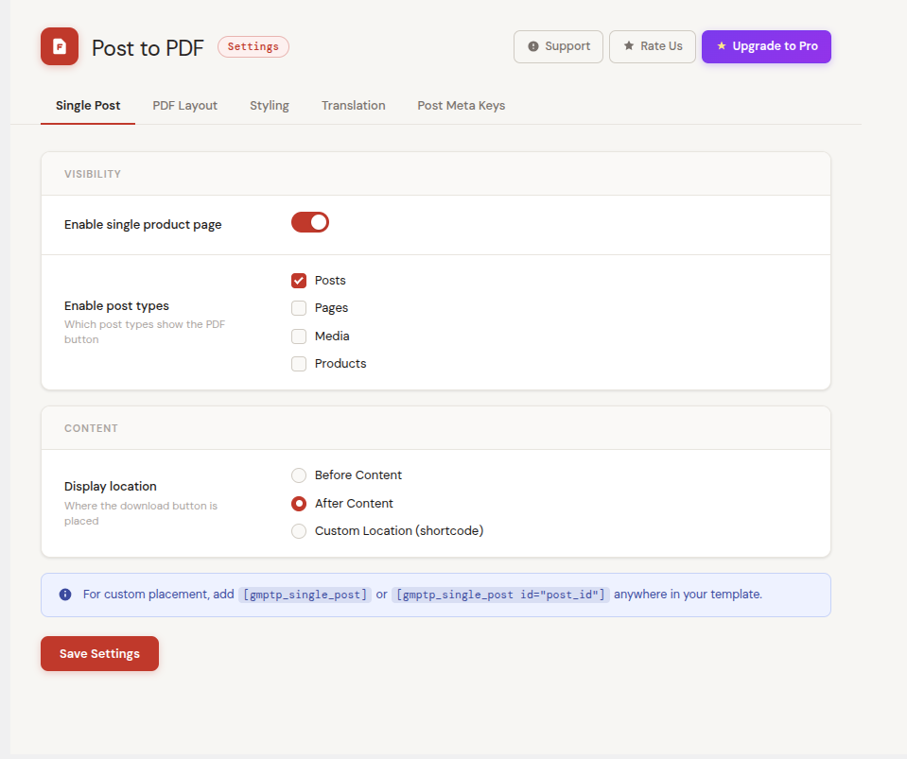Viewport: 907px width, 759px height.
Task: Open the Translation tab
Action: click(353, 106)
